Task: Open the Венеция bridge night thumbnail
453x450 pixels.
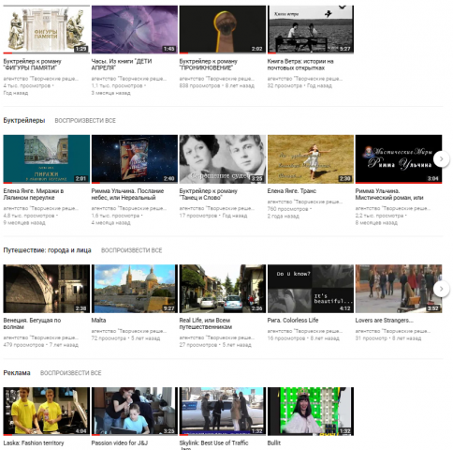Action: coord(47,289)
